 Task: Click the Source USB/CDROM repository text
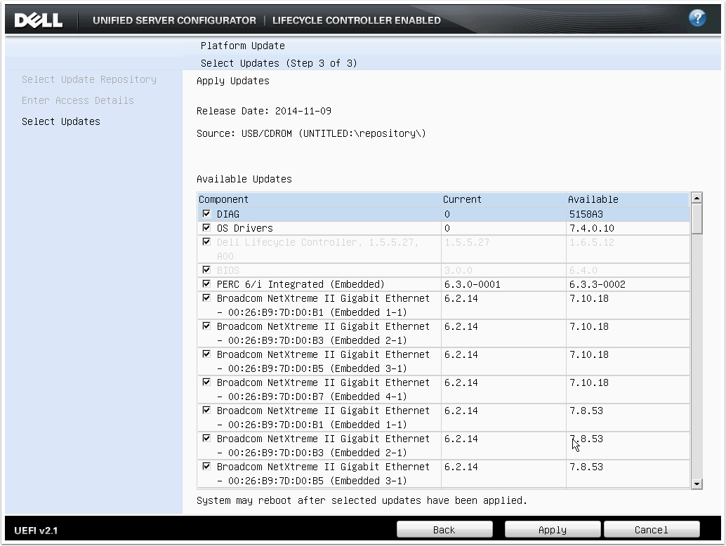(311, 133)
